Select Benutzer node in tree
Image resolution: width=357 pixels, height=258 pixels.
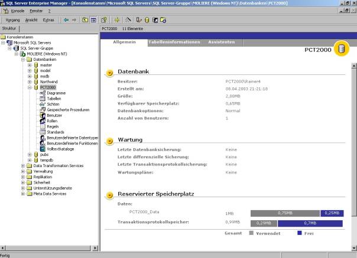click(54, 115)
